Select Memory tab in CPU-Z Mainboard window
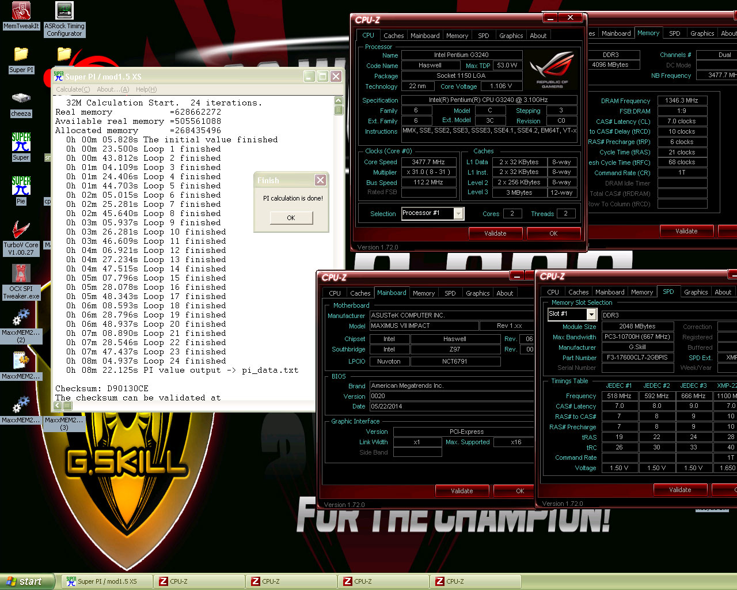Image resolution: width=737 pixels, height=590 pixels. coord(424,293)
